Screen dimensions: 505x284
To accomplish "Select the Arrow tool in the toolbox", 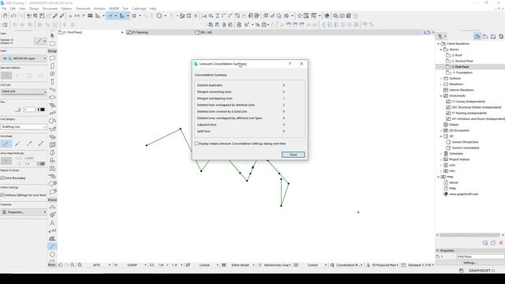I will tap(52, 35).
